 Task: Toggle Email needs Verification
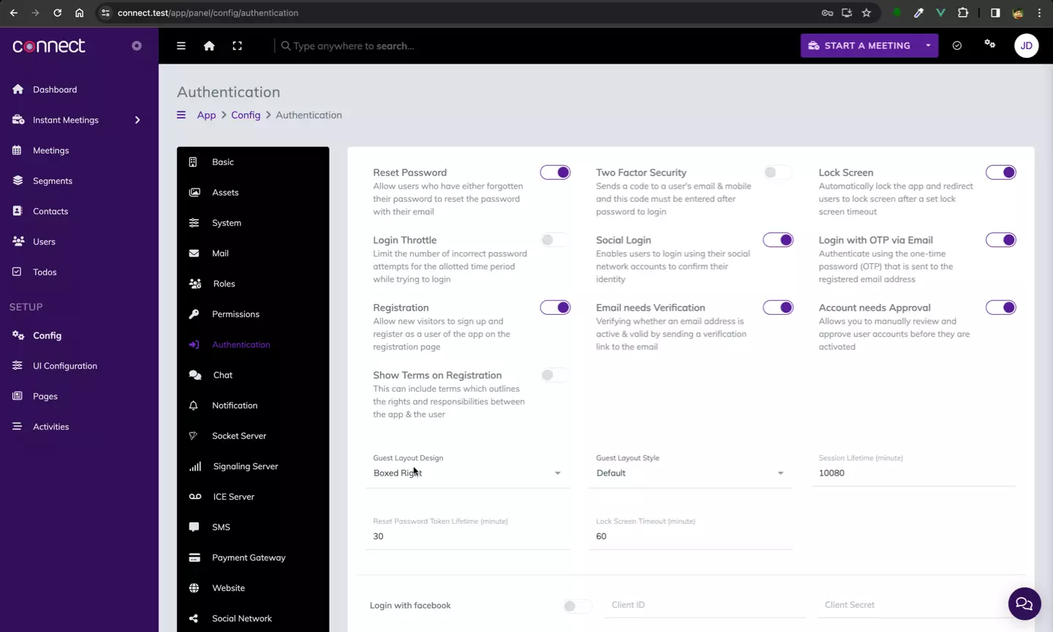pos(777,308)
